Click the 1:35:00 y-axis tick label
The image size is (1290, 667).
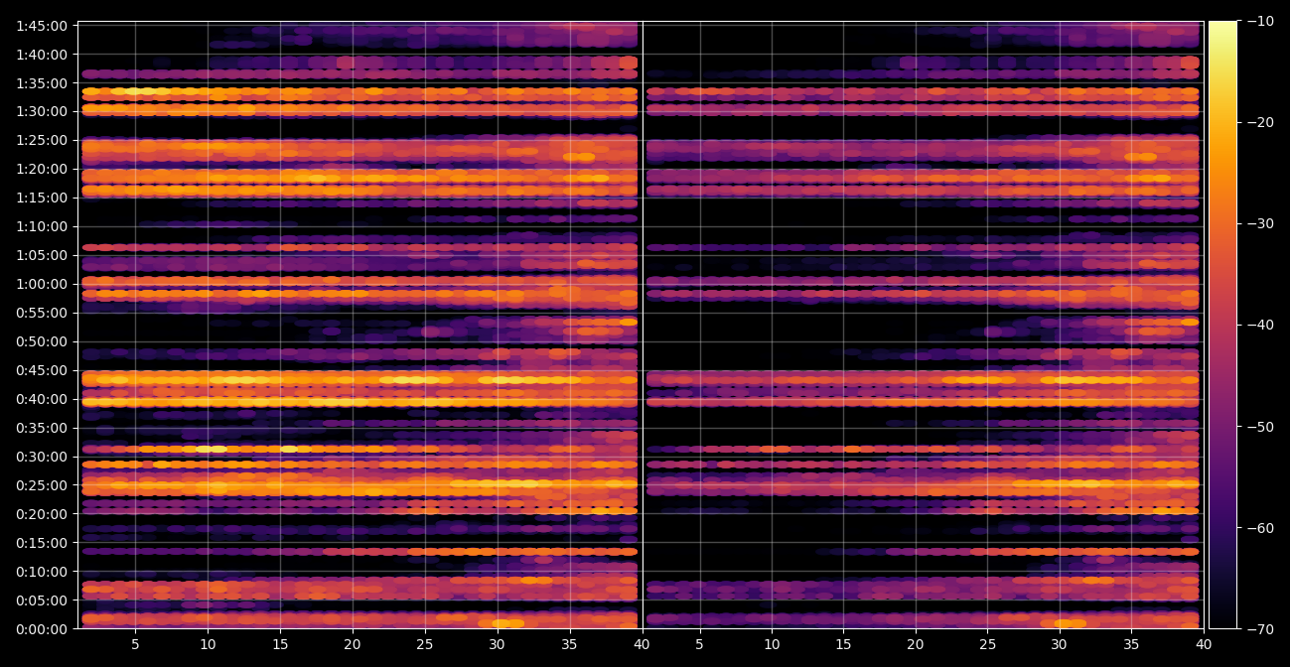(x=42, y=81)
